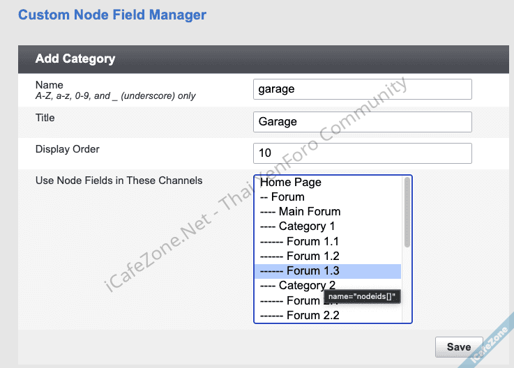Viewport: 514px width, 368px height.
Task: Choose 'Main Forum' in the channels list
Action: click(300, 211)
